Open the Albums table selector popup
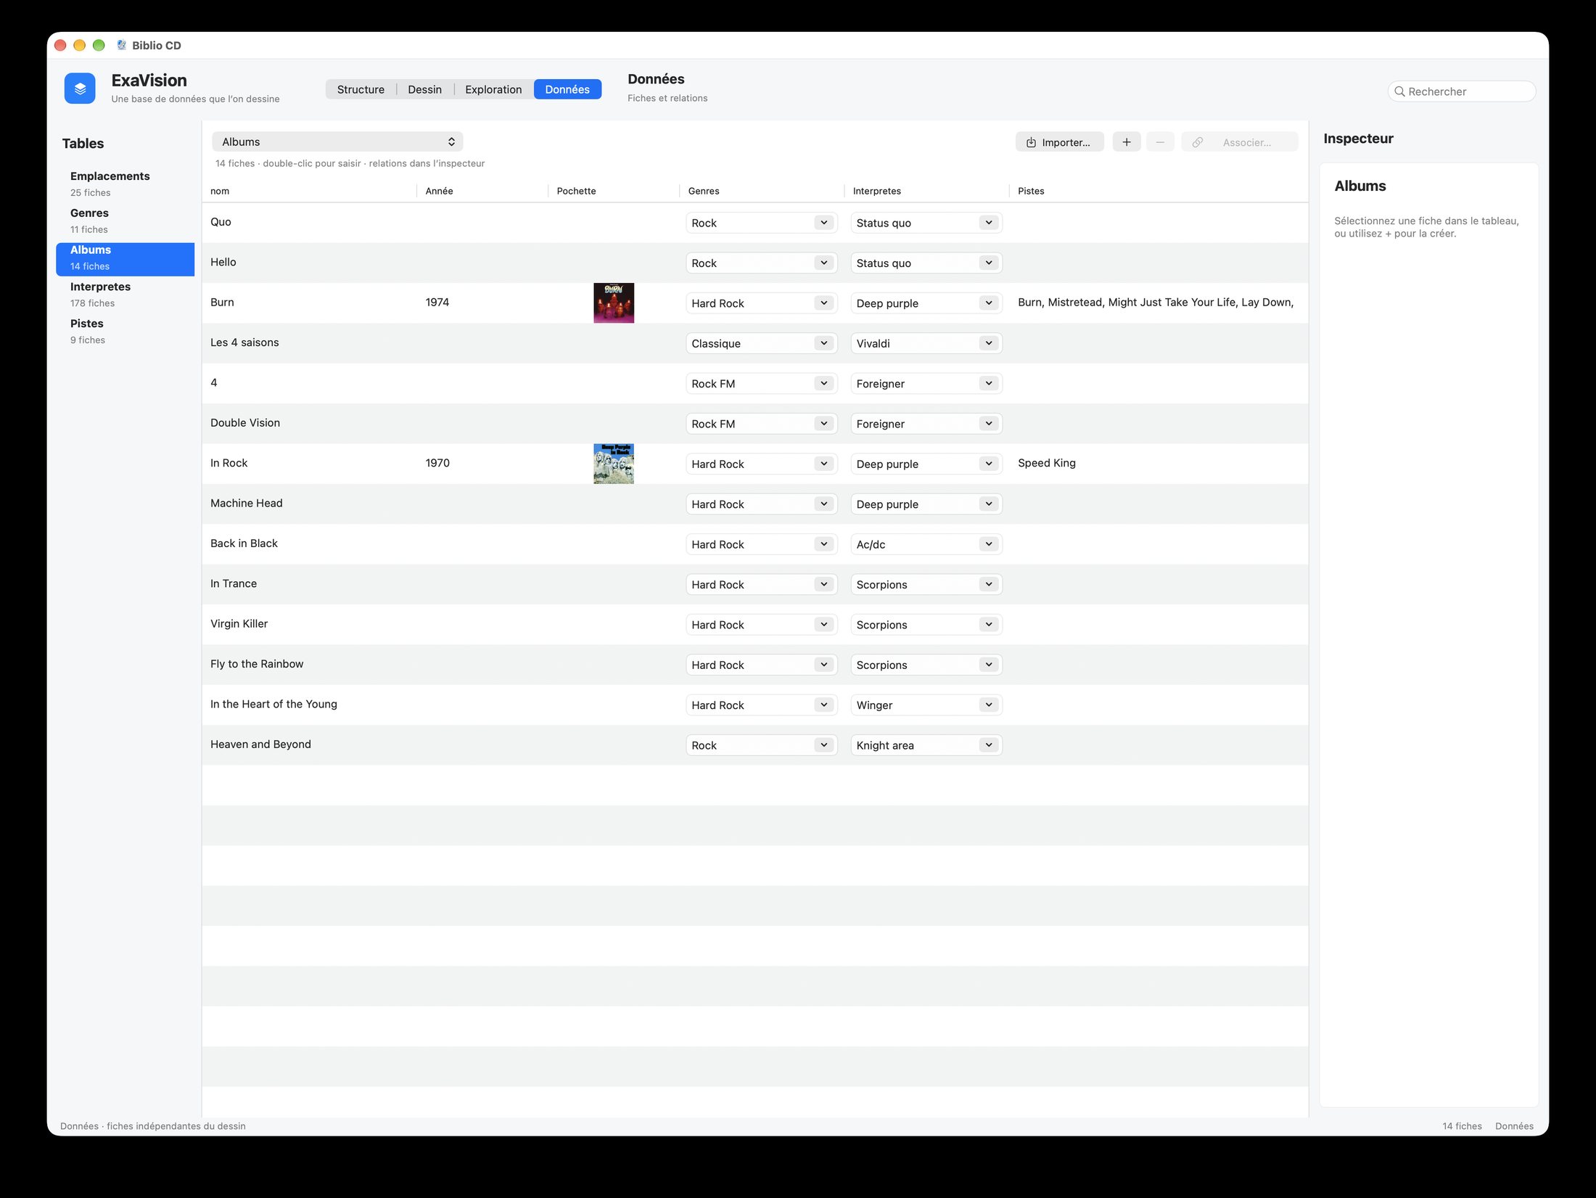Viewport: 1596px width, 1198px height. (337, 141)
